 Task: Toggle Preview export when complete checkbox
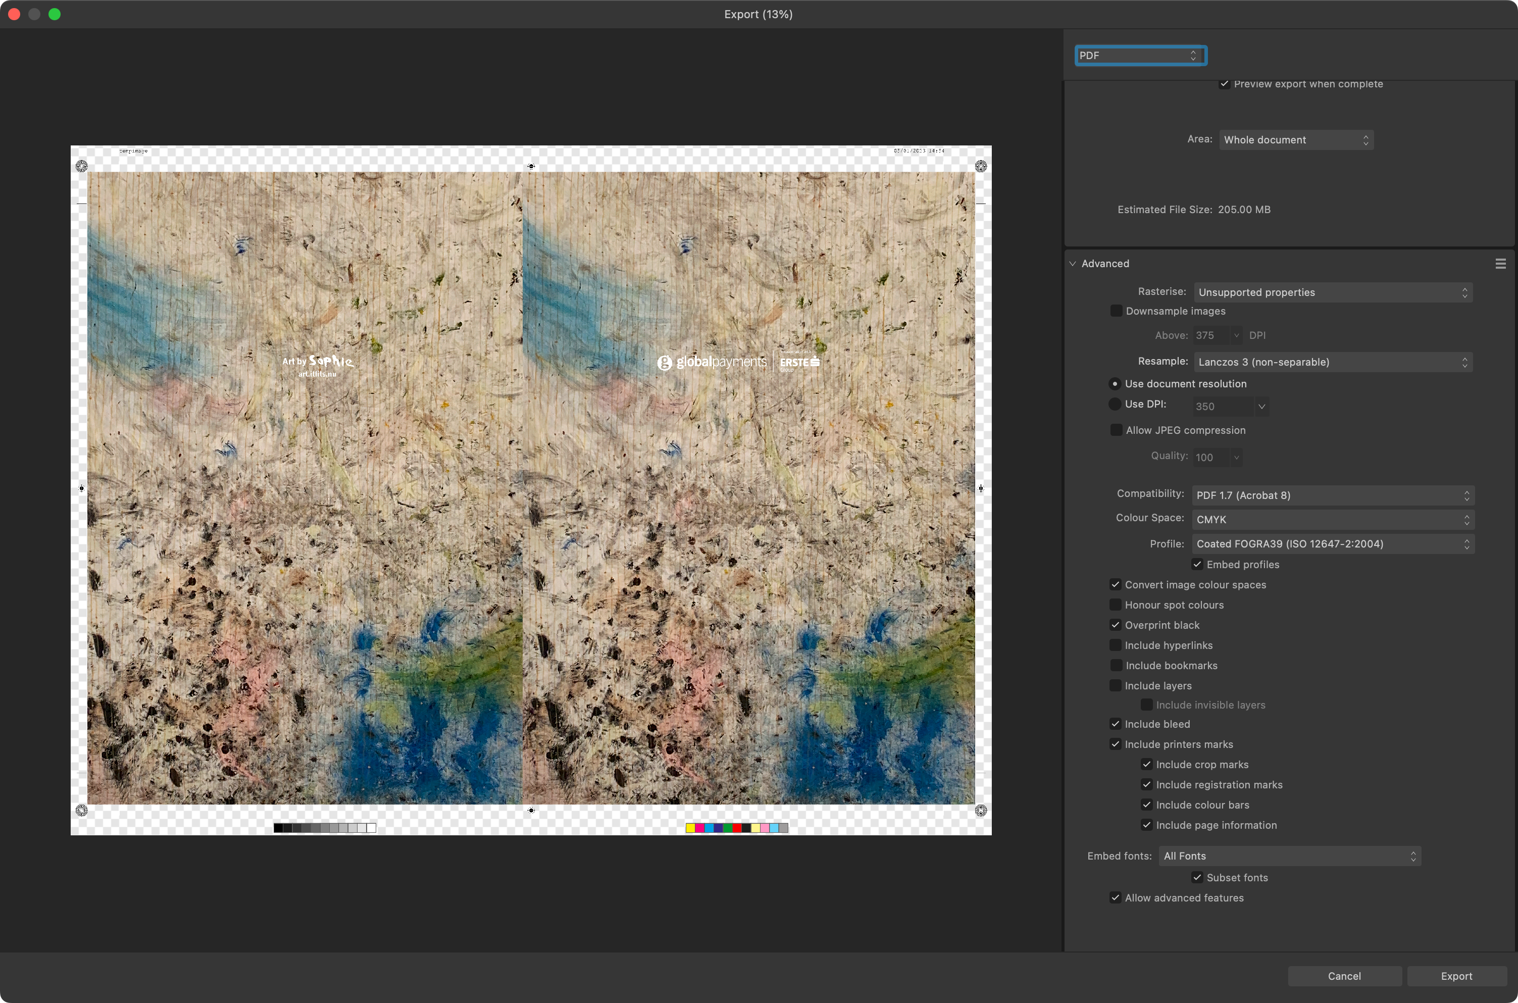[x=1224, y=84]
